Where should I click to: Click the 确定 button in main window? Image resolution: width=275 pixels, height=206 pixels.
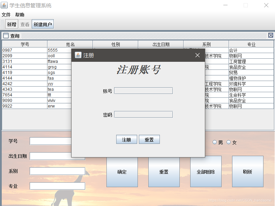point(122,171)
